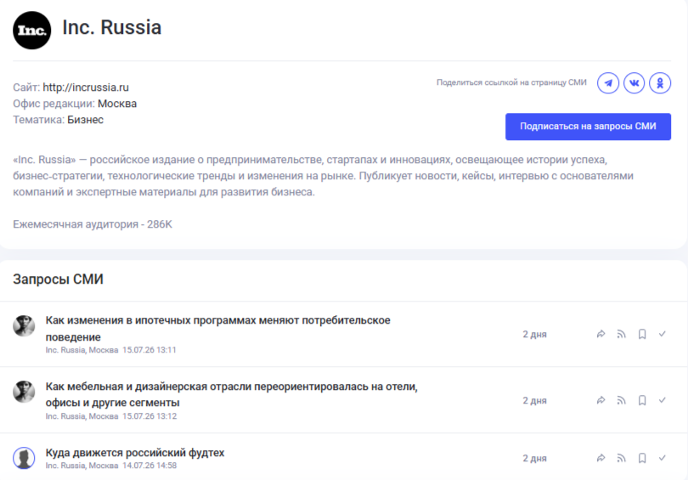Click date 15.07.26 13:11 metadata
Viewport: 688px width, 480px height.
149,350
